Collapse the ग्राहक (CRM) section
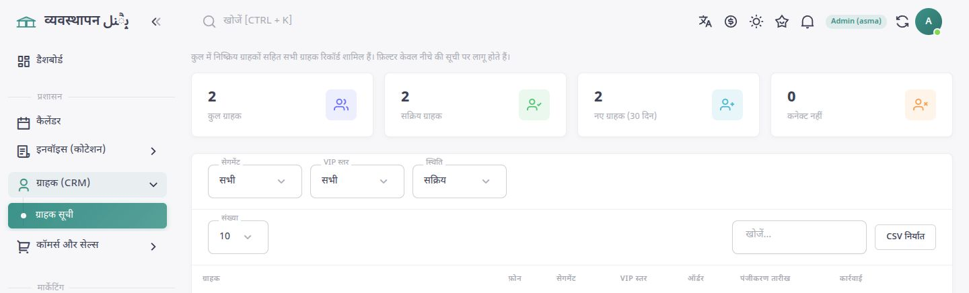969x293 pixels. (87, 184)
